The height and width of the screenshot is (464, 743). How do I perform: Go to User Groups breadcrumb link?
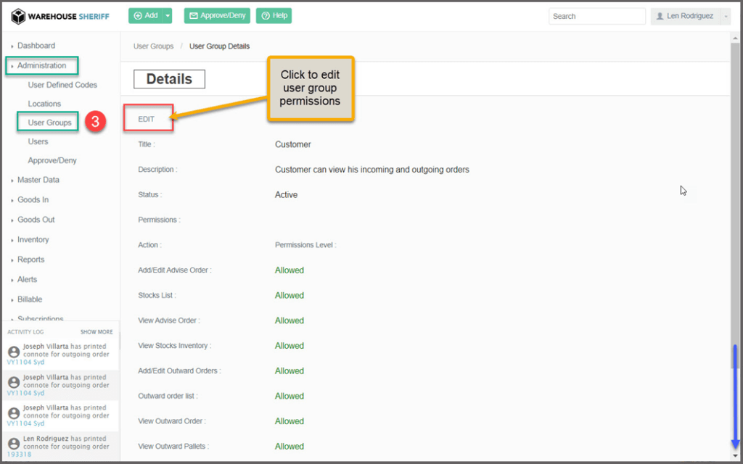153,46
